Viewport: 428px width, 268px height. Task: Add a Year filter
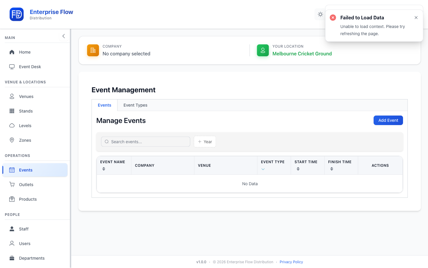[205, 142]
